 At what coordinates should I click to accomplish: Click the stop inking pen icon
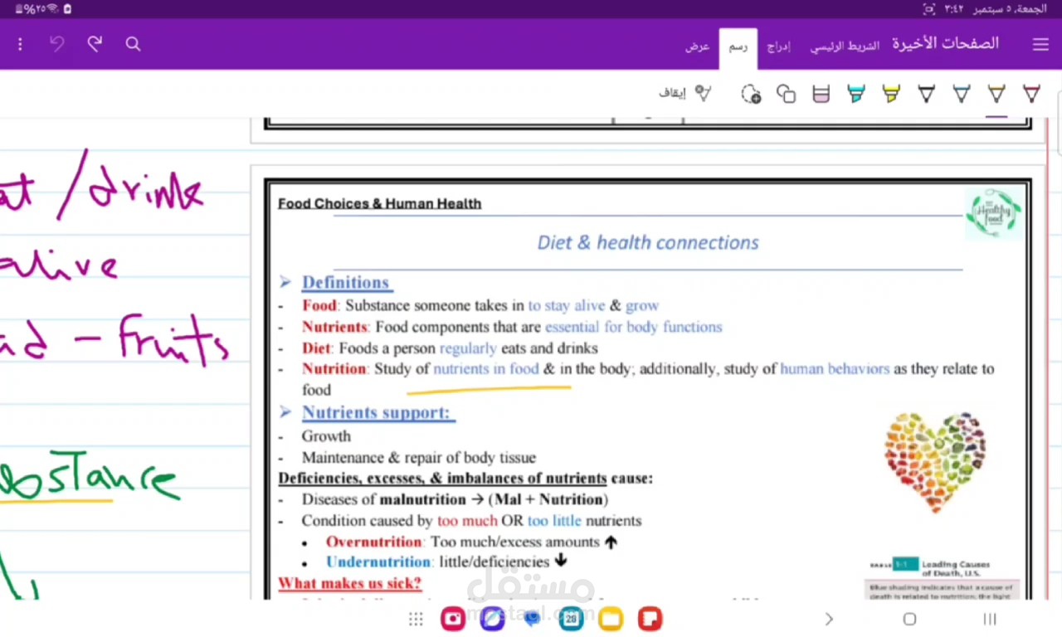pyautogui.click(x=704, y=93)
